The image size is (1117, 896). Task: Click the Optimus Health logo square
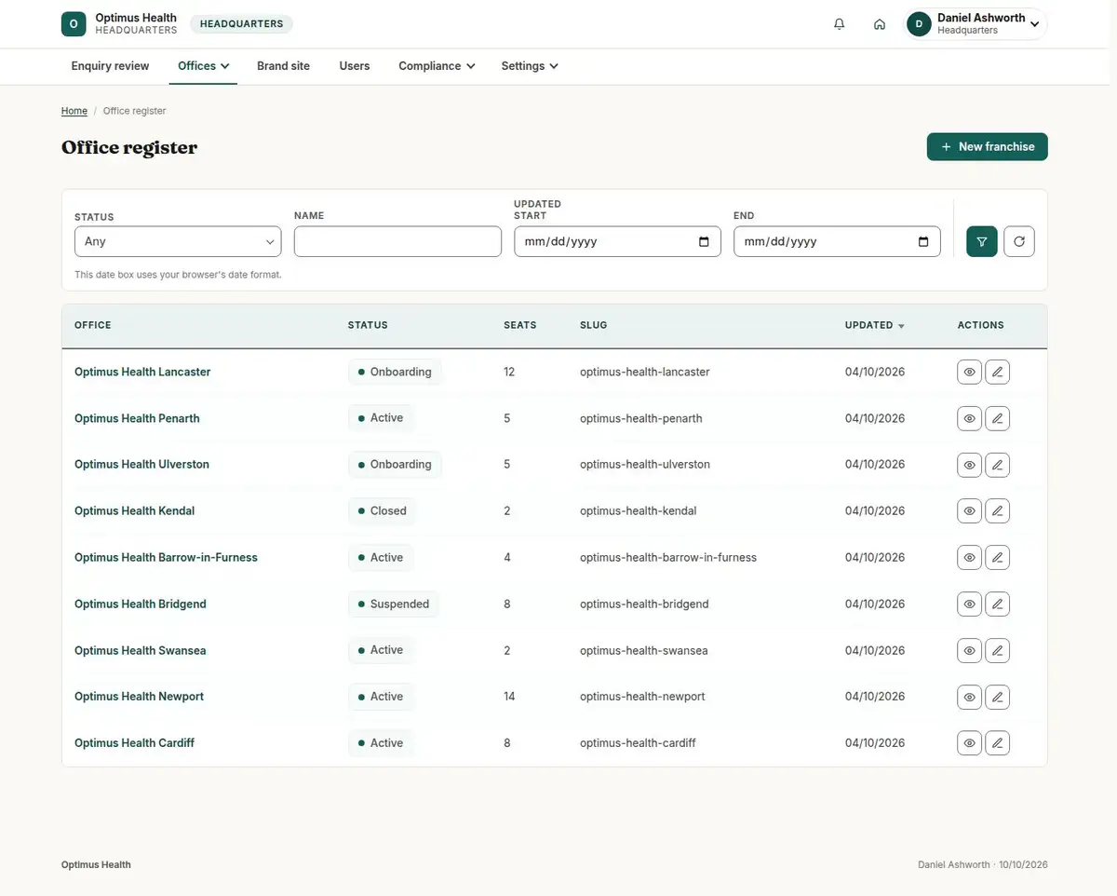(74, 24)
